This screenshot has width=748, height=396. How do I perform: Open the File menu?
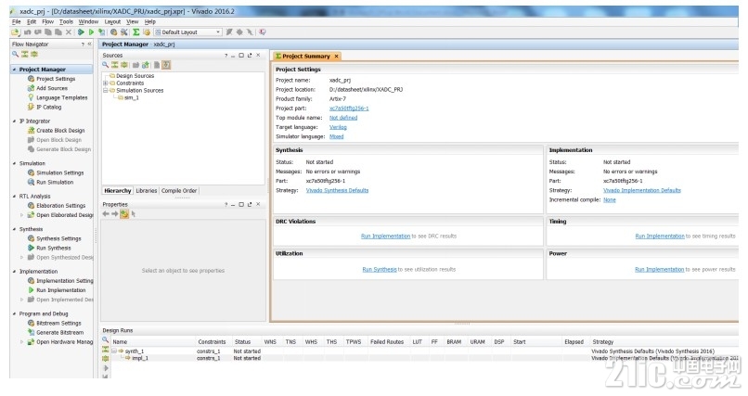tap(16, 21)
